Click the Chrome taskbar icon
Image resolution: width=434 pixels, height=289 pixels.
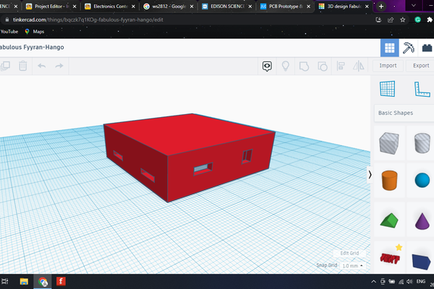pos(43,282)
